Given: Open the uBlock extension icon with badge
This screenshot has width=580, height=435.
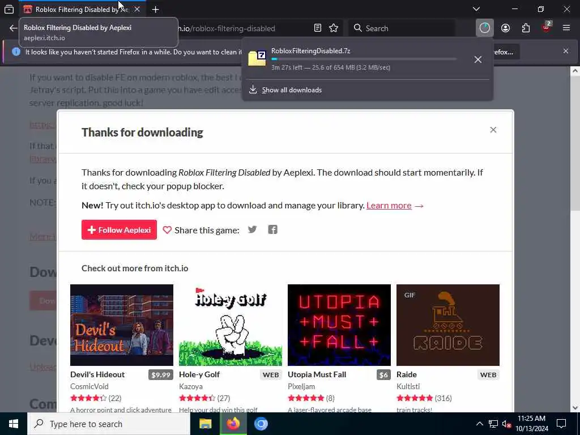Looking at the screenshot, I should [547, 27].
